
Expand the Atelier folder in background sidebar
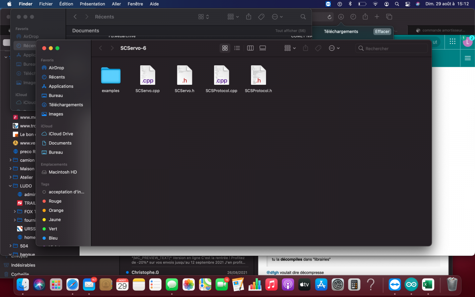click(10, 177)
